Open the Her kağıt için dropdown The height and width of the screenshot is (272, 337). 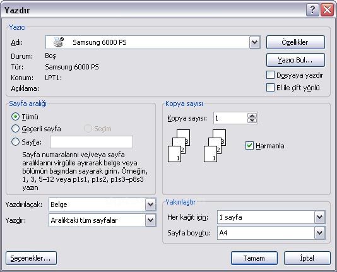(319, 217)
